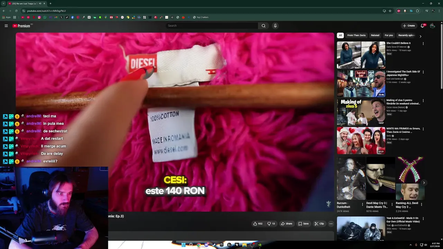Select the Recently uploaded chip
Screen dimensions: 443x249
click(407, 35)
